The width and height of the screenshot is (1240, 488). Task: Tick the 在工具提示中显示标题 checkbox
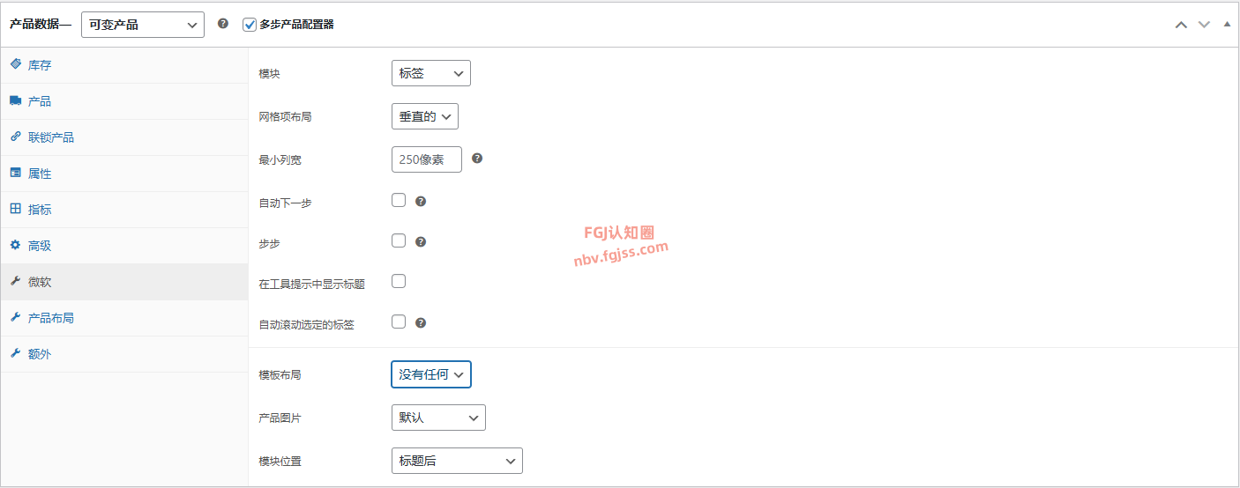click(399, 281)
